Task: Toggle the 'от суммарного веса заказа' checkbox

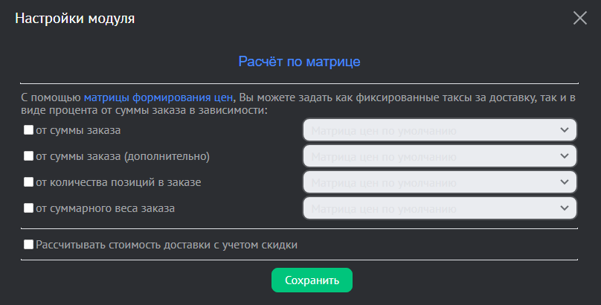Action: click(29, 208)
